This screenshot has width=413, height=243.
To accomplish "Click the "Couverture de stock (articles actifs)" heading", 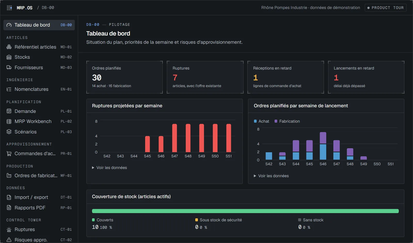I will coord(131,197).
